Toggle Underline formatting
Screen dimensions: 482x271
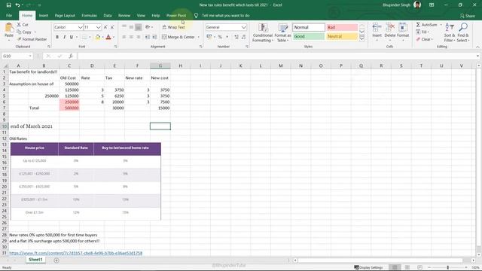tap(72, 37)
